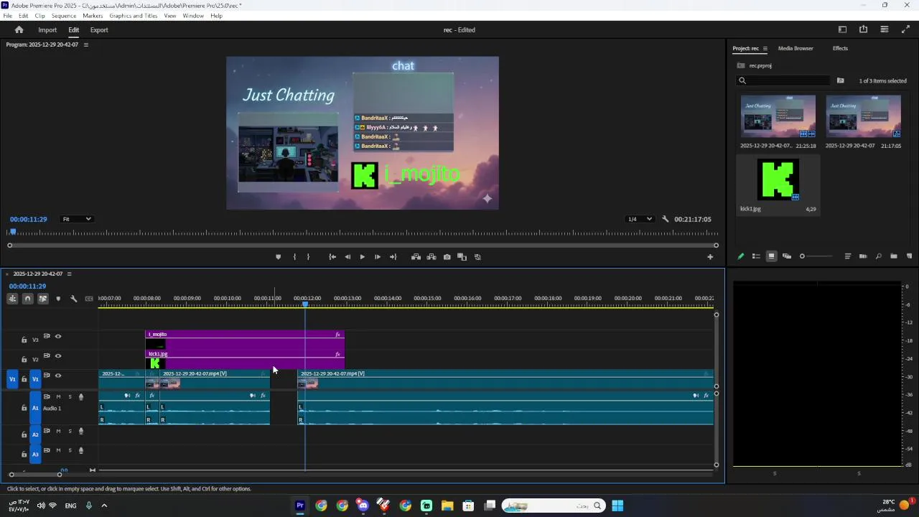Open the Button Editor plus icon
The height and width of the screenshot is (517, 919).
710,257
